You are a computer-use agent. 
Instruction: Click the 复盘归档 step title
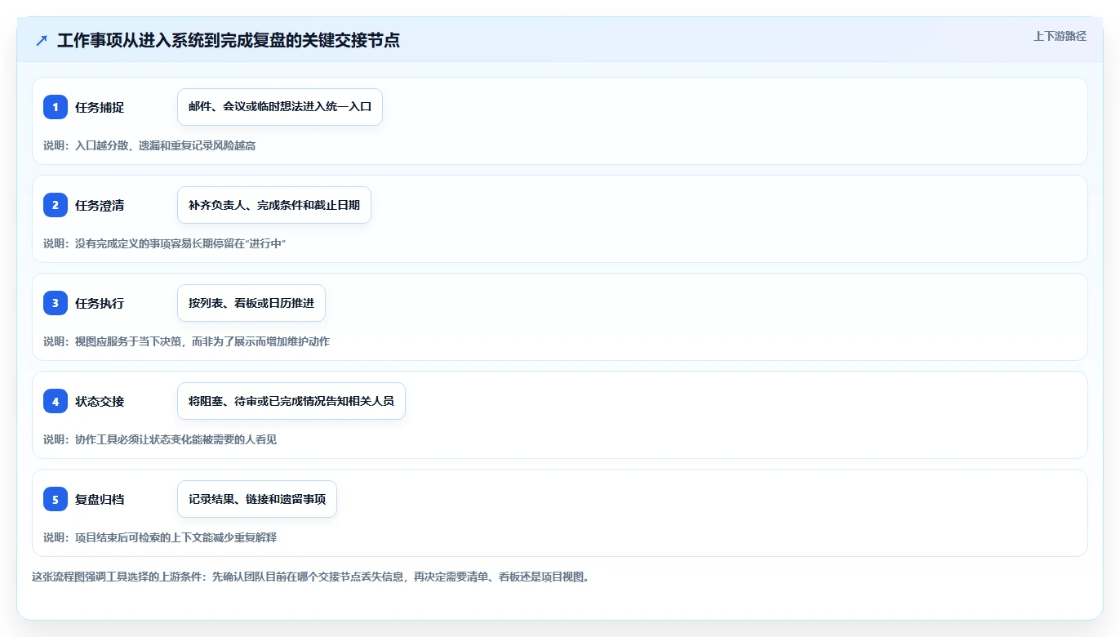pyautogui.click(x=100, y=499)
